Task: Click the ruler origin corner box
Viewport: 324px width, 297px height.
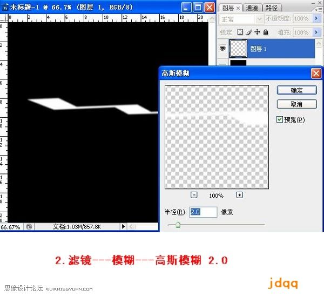Action: click(4, 18)
